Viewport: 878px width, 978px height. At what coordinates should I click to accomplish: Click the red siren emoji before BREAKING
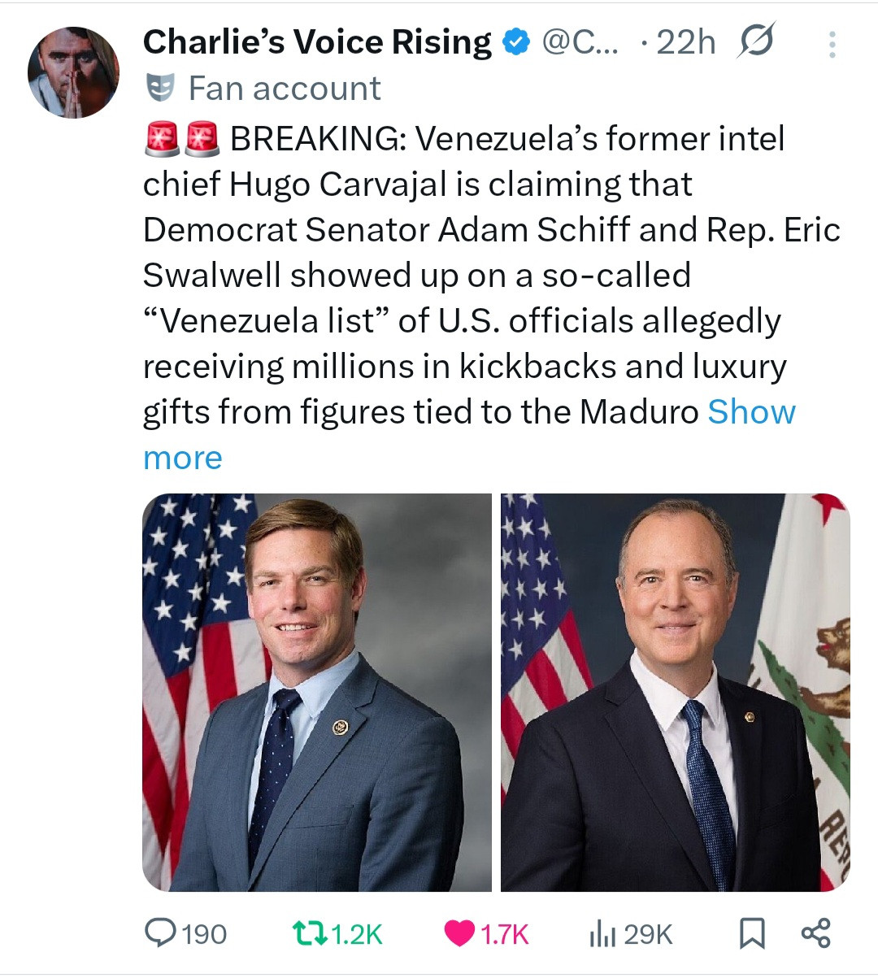tap(160, 139)
